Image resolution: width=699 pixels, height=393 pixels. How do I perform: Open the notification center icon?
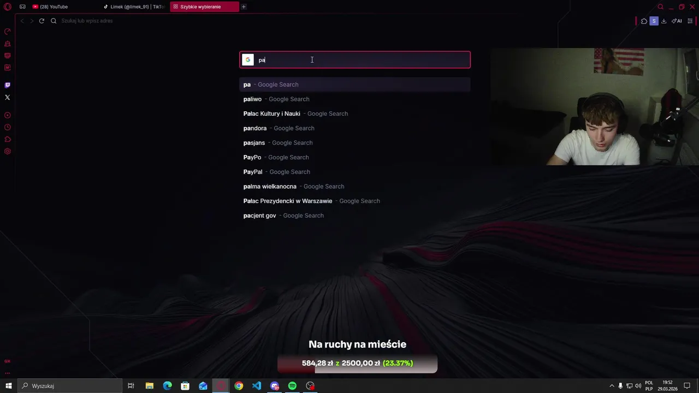coord(687,386)
